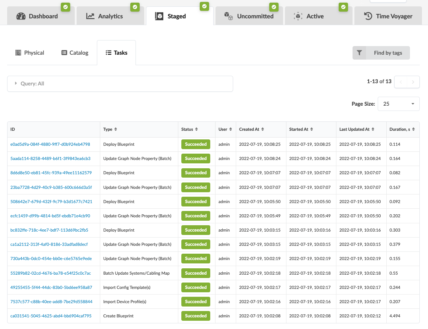Click the green checkmark badge on Dashboard tab

point(66,7)
